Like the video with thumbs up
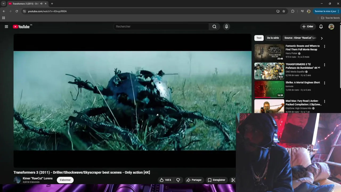341x192 pixels. [165, 180]
